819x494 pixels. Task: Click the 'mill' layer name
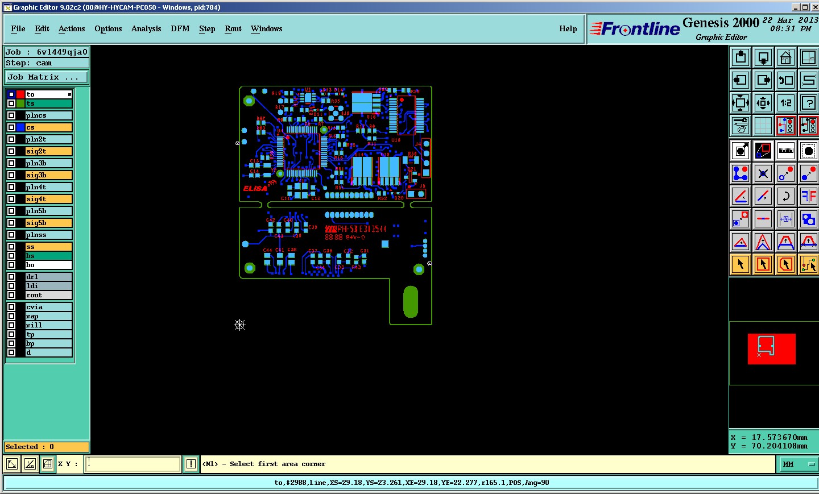(49, 325)
